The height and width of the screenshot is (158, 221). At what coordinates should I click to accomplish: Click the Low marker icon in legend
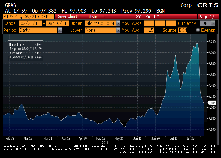(x=10, y=57)
